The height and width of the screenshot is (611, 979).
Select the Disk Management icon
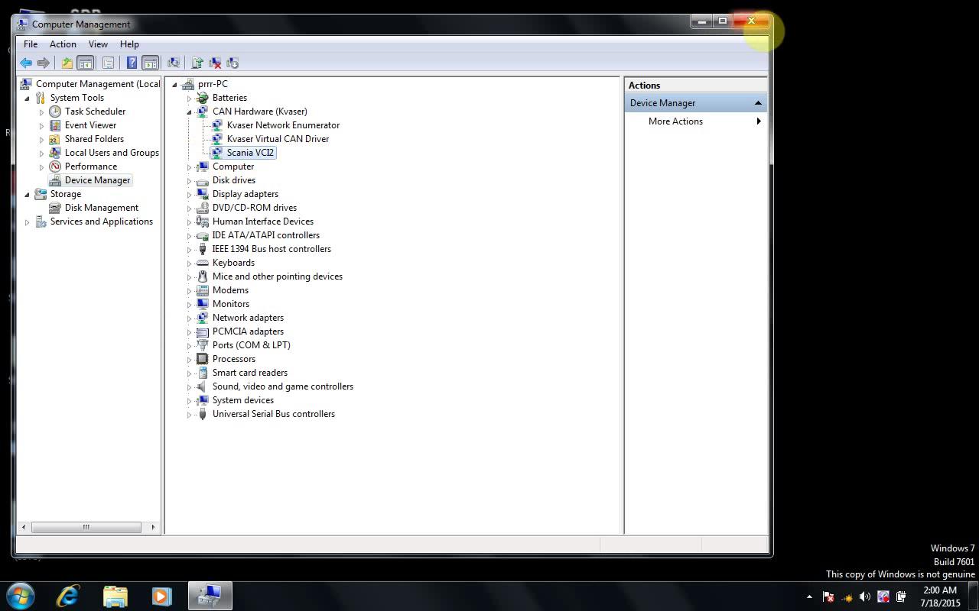pos(55,208)
